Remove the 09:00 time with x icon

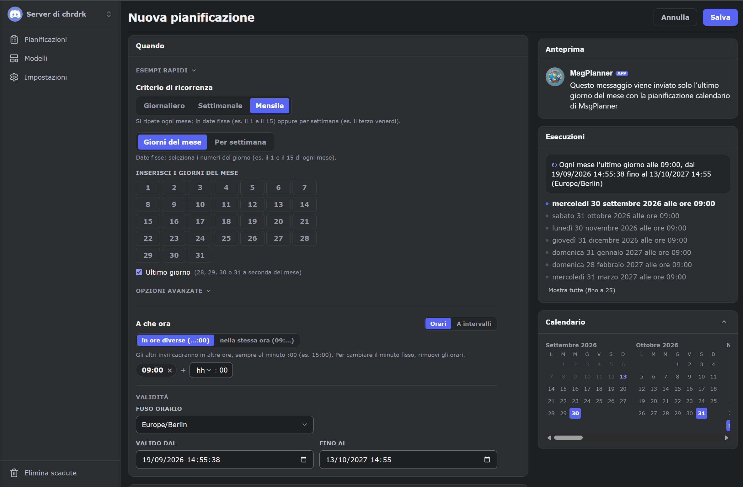[170, 370]
